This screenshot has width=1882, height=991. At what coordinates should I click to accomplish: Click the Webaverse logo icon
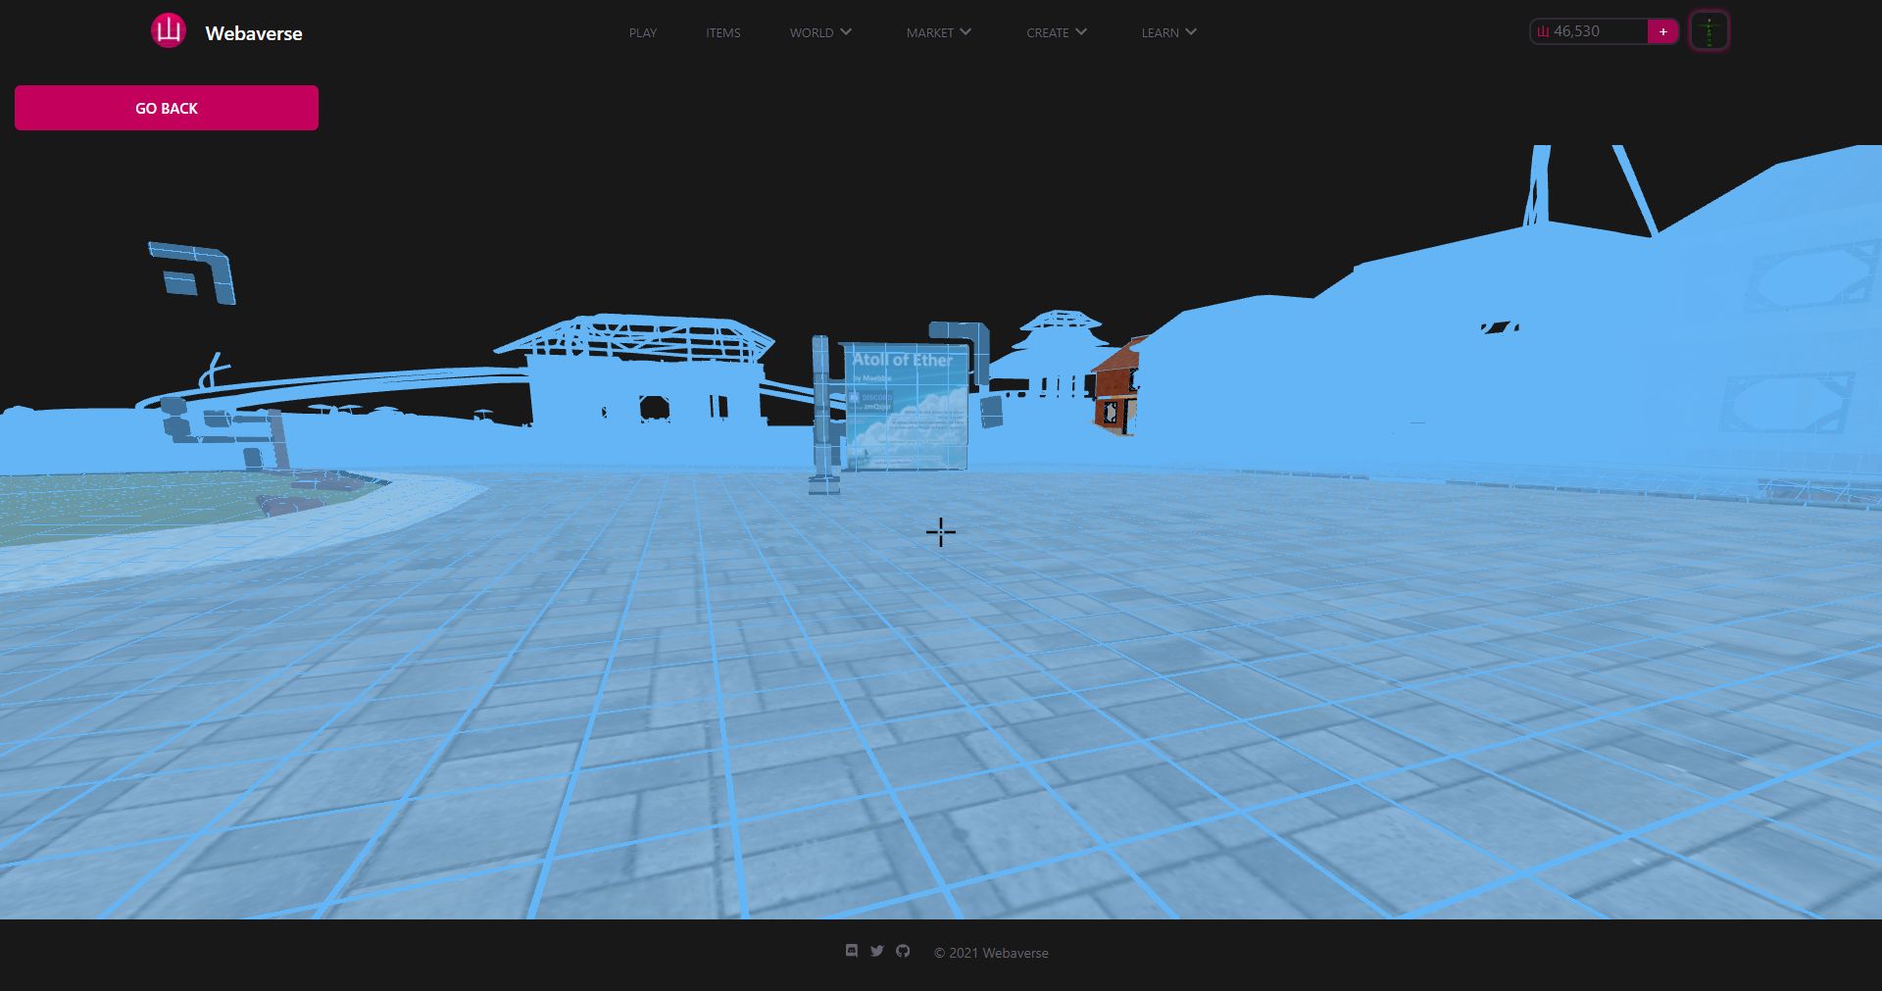pos(169,31)
